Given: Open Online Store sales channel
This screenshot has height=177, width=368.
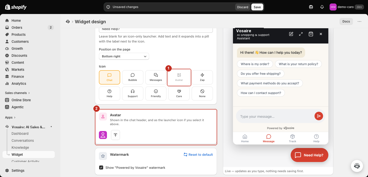Looking at the screenshot, I should point(29,100).
